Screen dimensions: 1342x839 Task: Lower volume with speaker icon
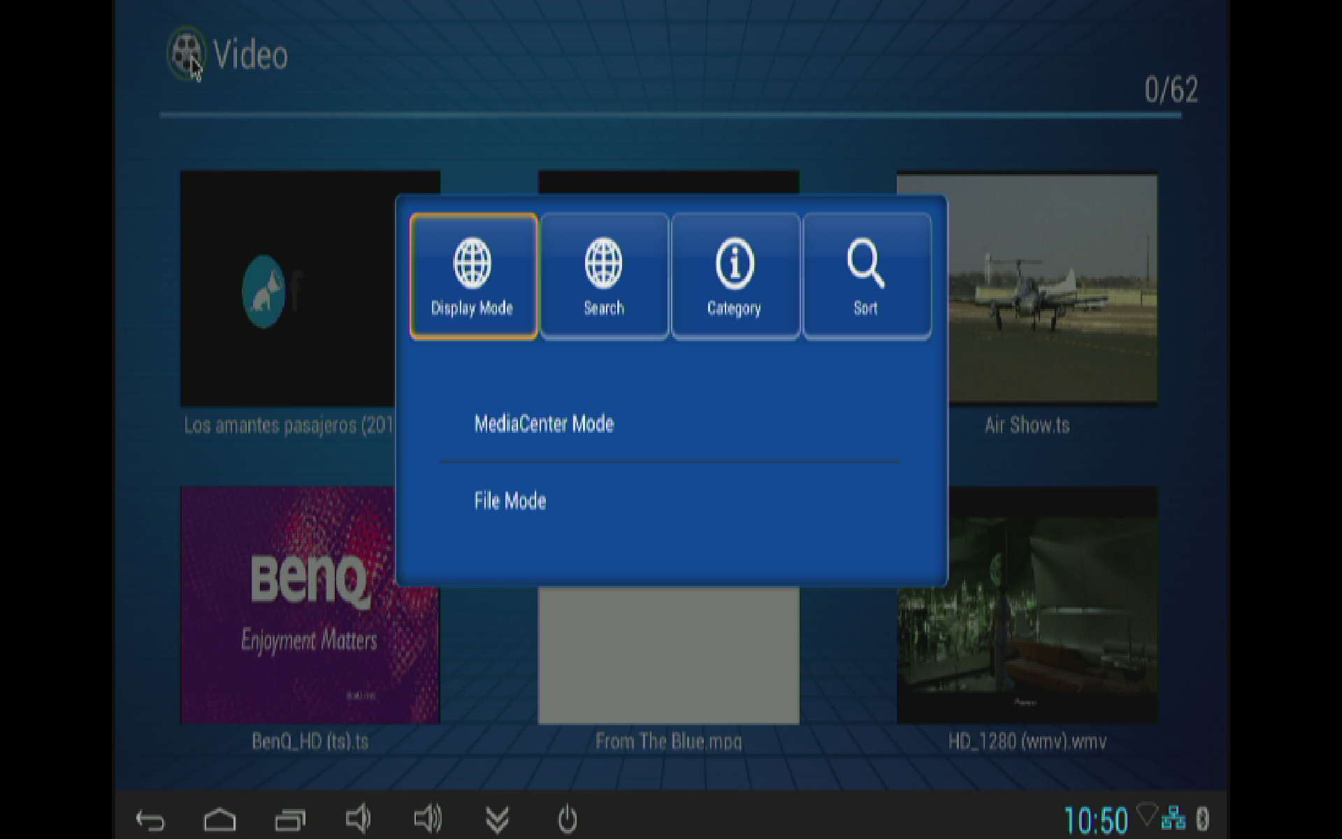[x=358, y=819]
